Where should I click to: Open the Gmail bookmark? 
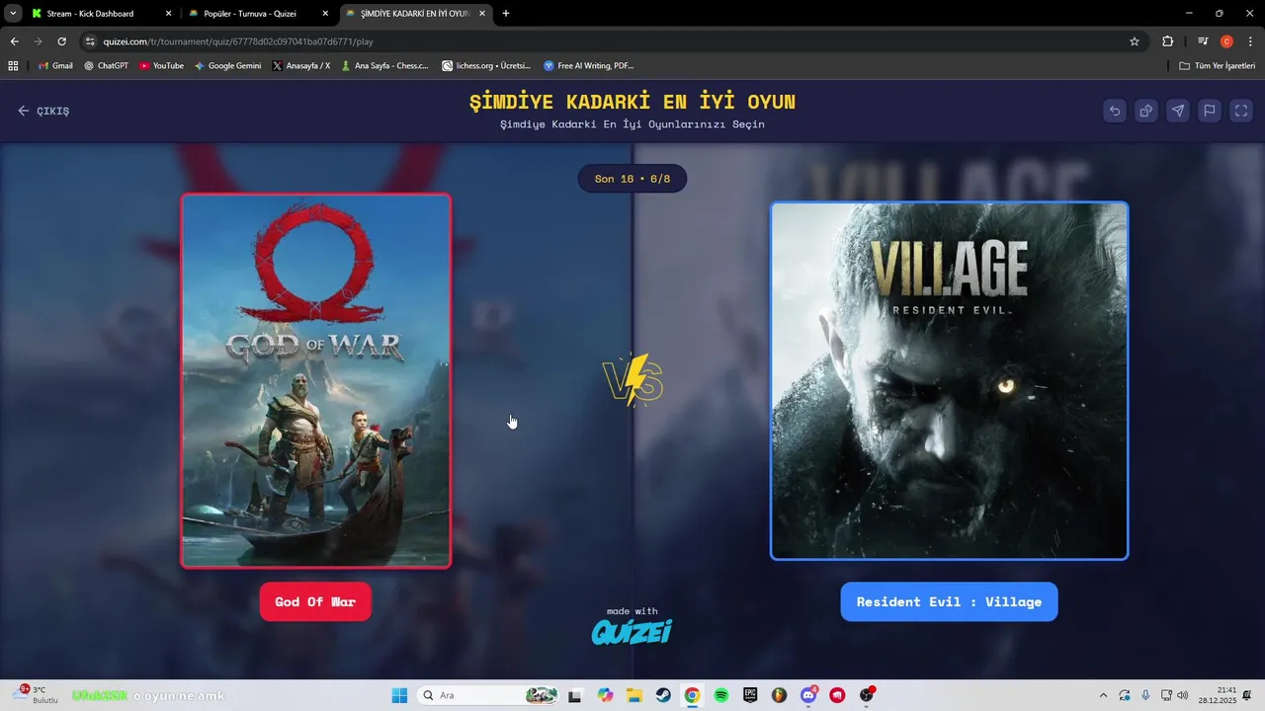pos(55,66)
